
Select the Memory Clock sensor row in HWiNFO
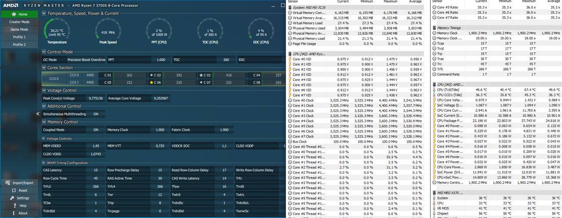coord(496,33)
